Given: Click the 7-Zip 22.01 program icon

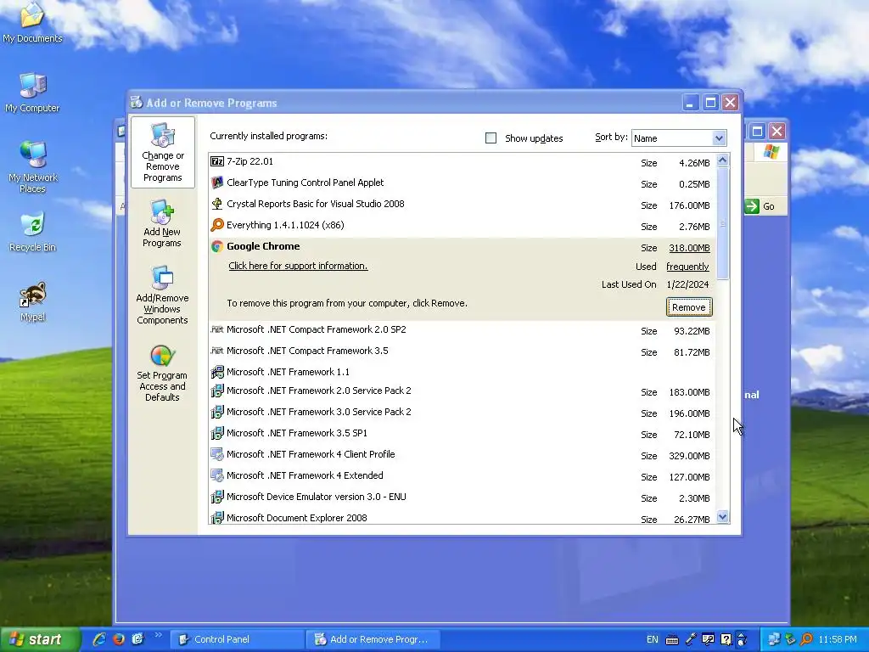Looking at the screenshot, I should [217, 161].
